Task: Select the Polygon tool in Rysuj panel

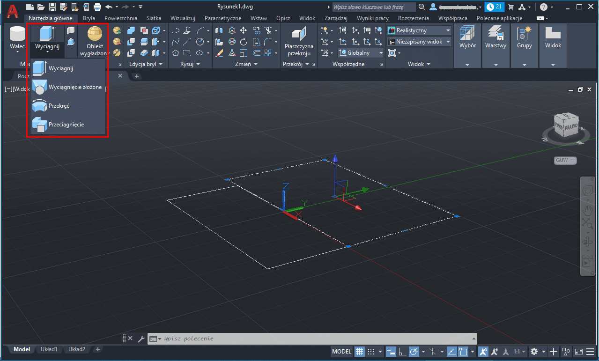Action: click(x=176, y=53)
